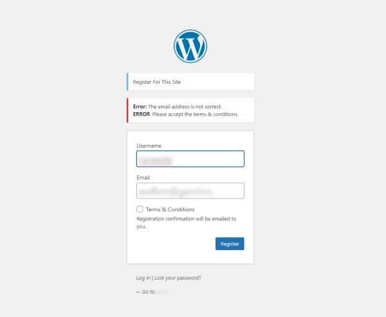Click the blurred username text in field
This screenshot has width=386, height=317.
point(155,160)
